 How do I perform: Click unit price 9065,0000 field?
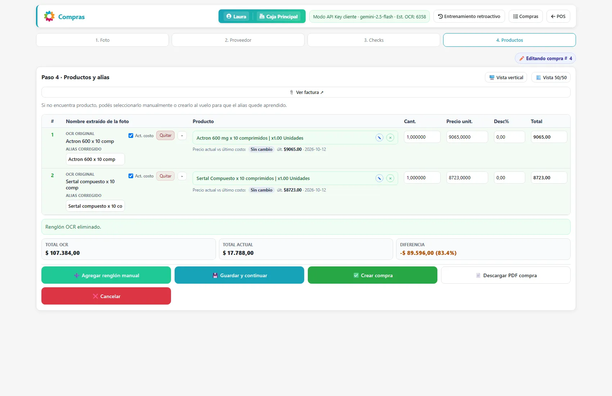(467, 137)
